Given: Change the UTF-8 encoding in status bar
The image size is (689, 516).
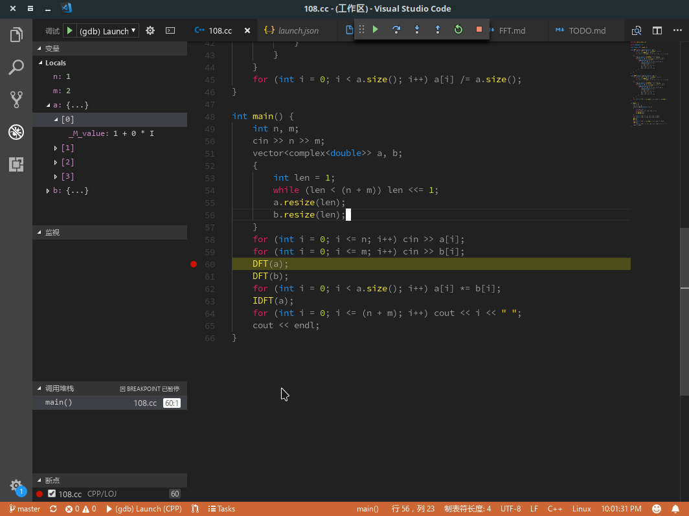Looking at the screenshot, I should tap(510, 509).
